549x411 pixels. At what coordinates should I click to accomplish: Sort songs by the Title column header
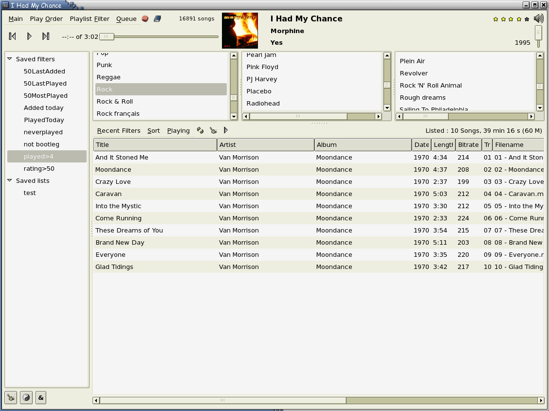pyautogui.click(x=155, y=145)
